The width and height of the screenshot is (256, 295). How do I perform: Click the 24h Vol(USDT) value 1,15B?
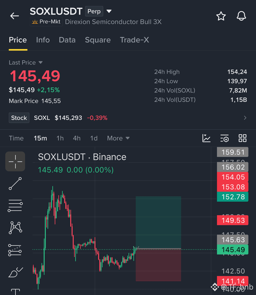(x=239, y=100)
